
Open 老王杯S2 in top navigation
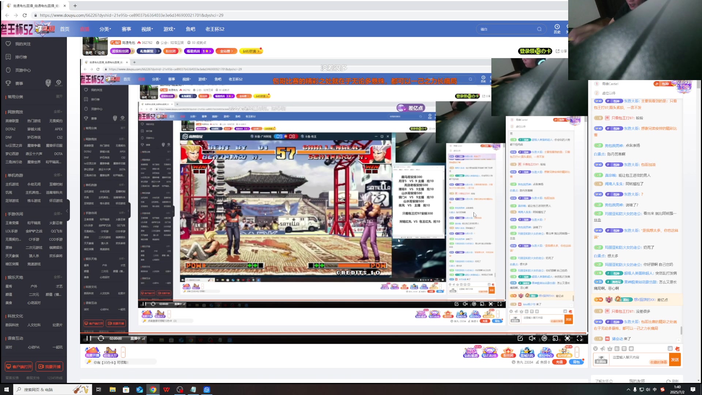click(x=215, y=29)
